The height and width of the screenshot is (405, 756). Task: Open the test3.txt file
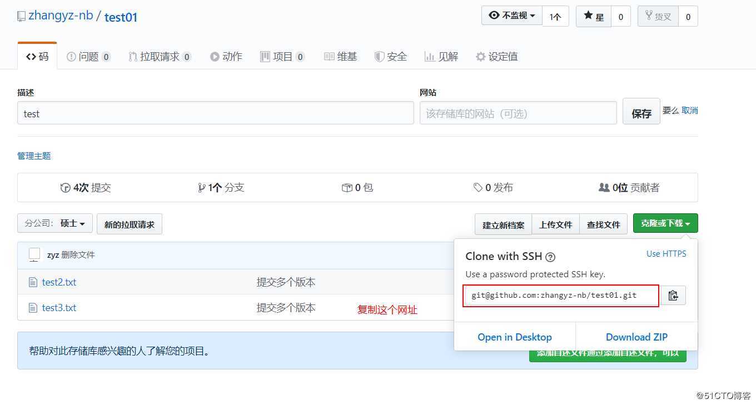coord(59,307)
